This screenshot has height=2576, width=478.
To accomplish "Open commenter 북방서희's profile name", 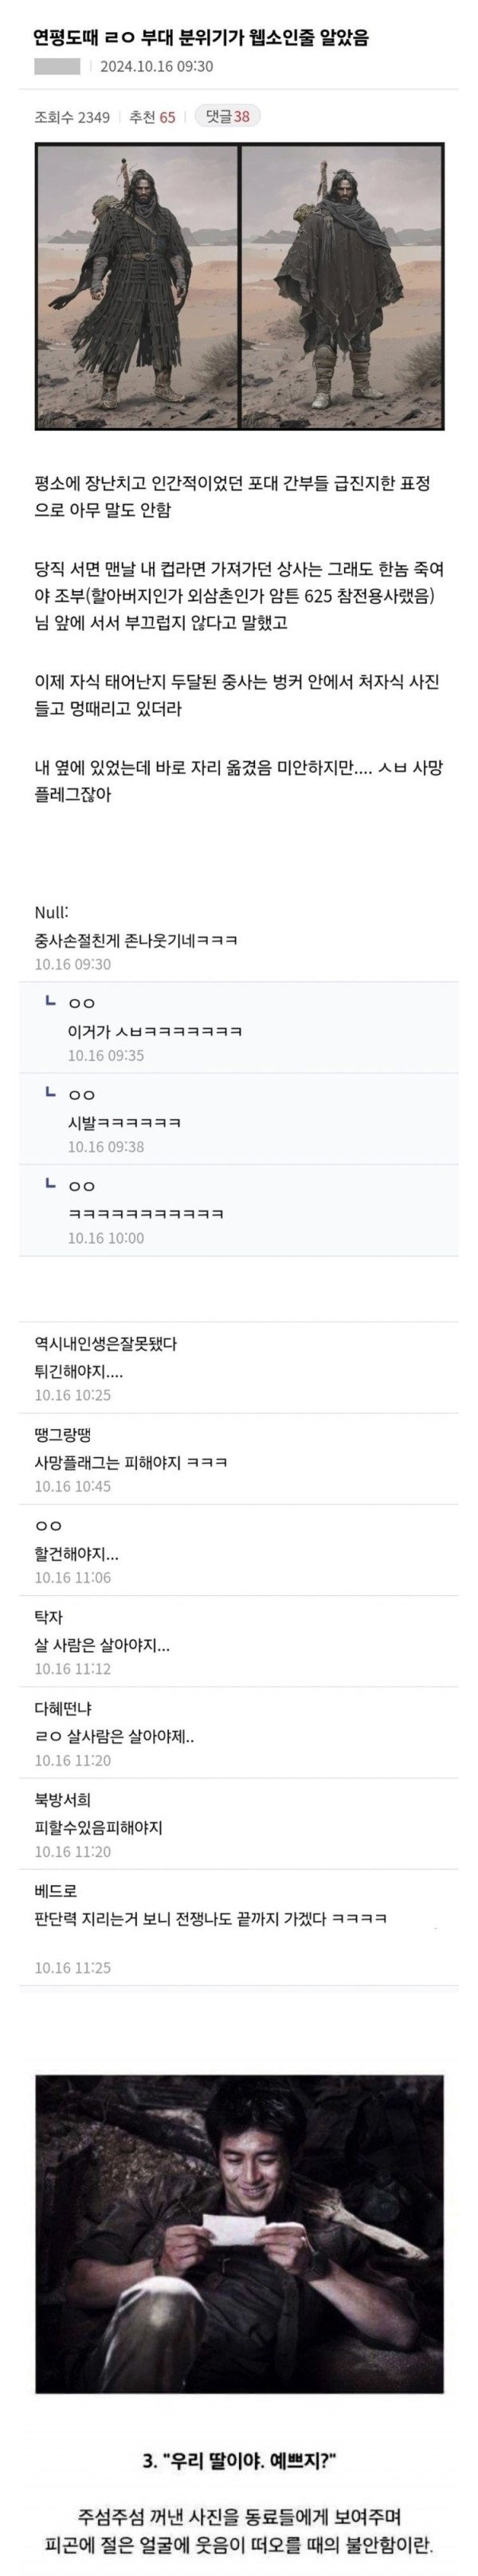I will 62,1799.
